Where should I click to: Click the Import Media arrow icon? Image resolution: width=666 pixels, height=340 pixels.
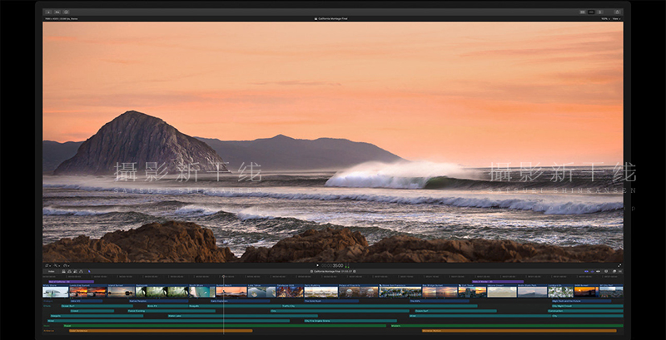[48, 12]
